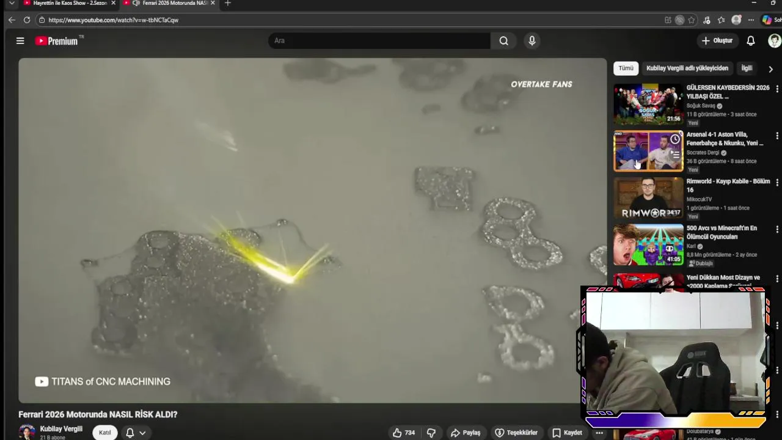Start voice search with the microphone
This screenshot has height=440, width=782.
(x=532, y=41)
